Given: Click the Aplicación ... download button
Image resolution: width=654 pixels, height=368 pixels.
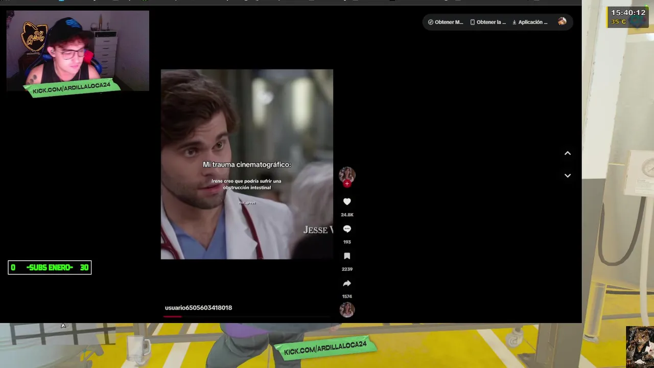Looking at the screenshot, I should coord(530,22).
